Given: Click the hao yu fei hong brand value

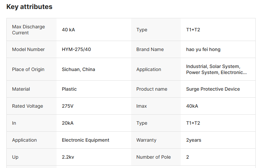Looking at the screenshot, I should [x=203, y=49].
